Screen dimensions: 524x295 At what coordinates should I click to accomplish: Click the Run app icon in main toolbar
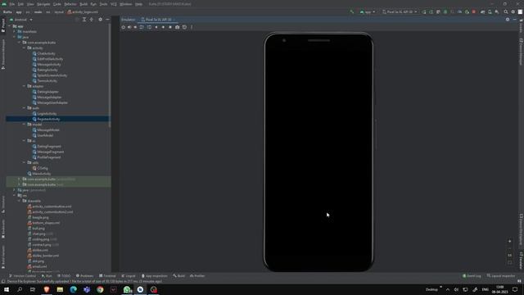[424, 12]
